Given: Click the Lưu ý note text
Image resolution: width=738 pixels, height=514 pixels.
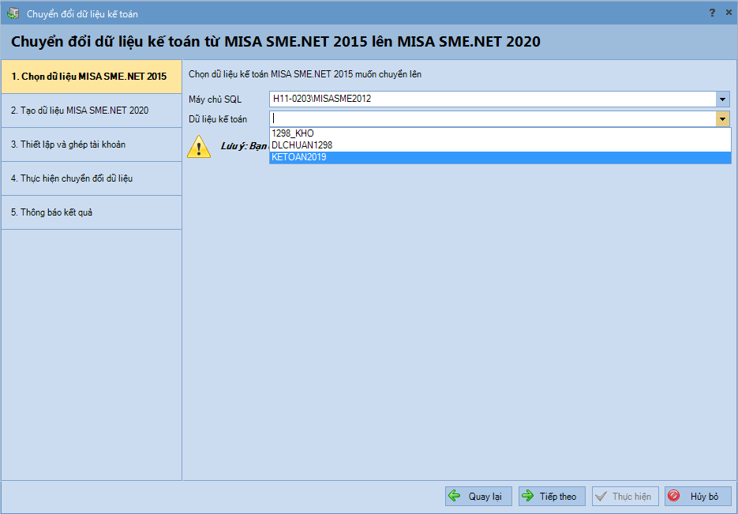Looking at the screenshot, I should [244, 146].
